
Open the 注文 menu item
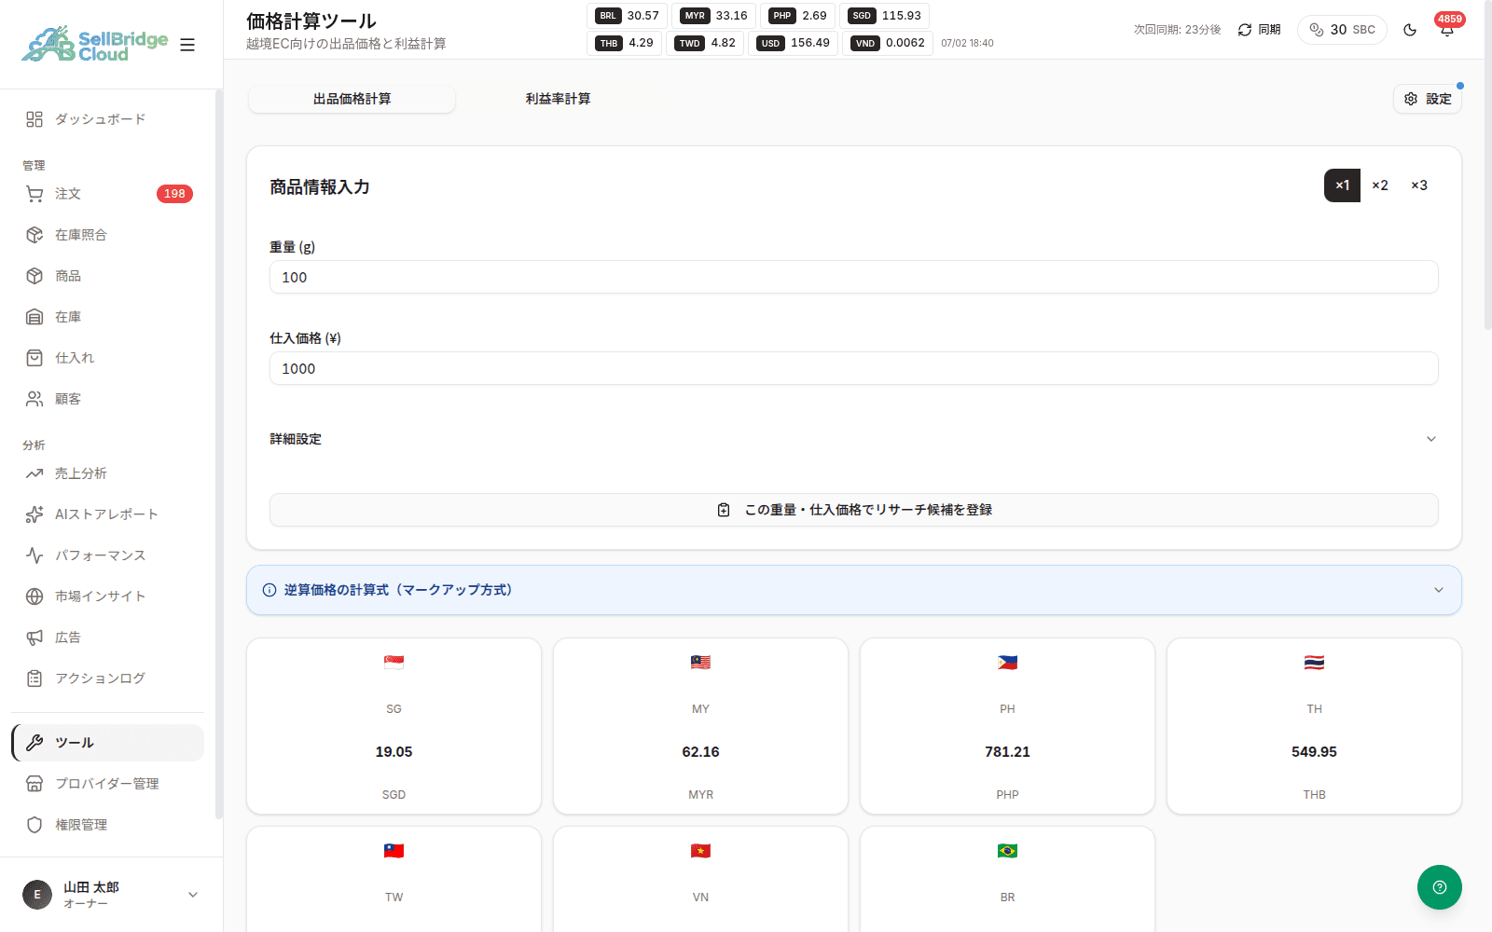click(108, 194)
